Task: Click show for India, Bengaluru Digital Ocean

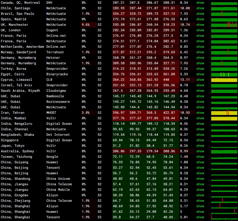Action: pos(200,124)
